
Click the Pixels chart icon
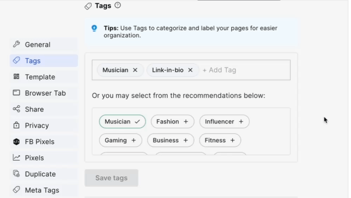[16, 158]
